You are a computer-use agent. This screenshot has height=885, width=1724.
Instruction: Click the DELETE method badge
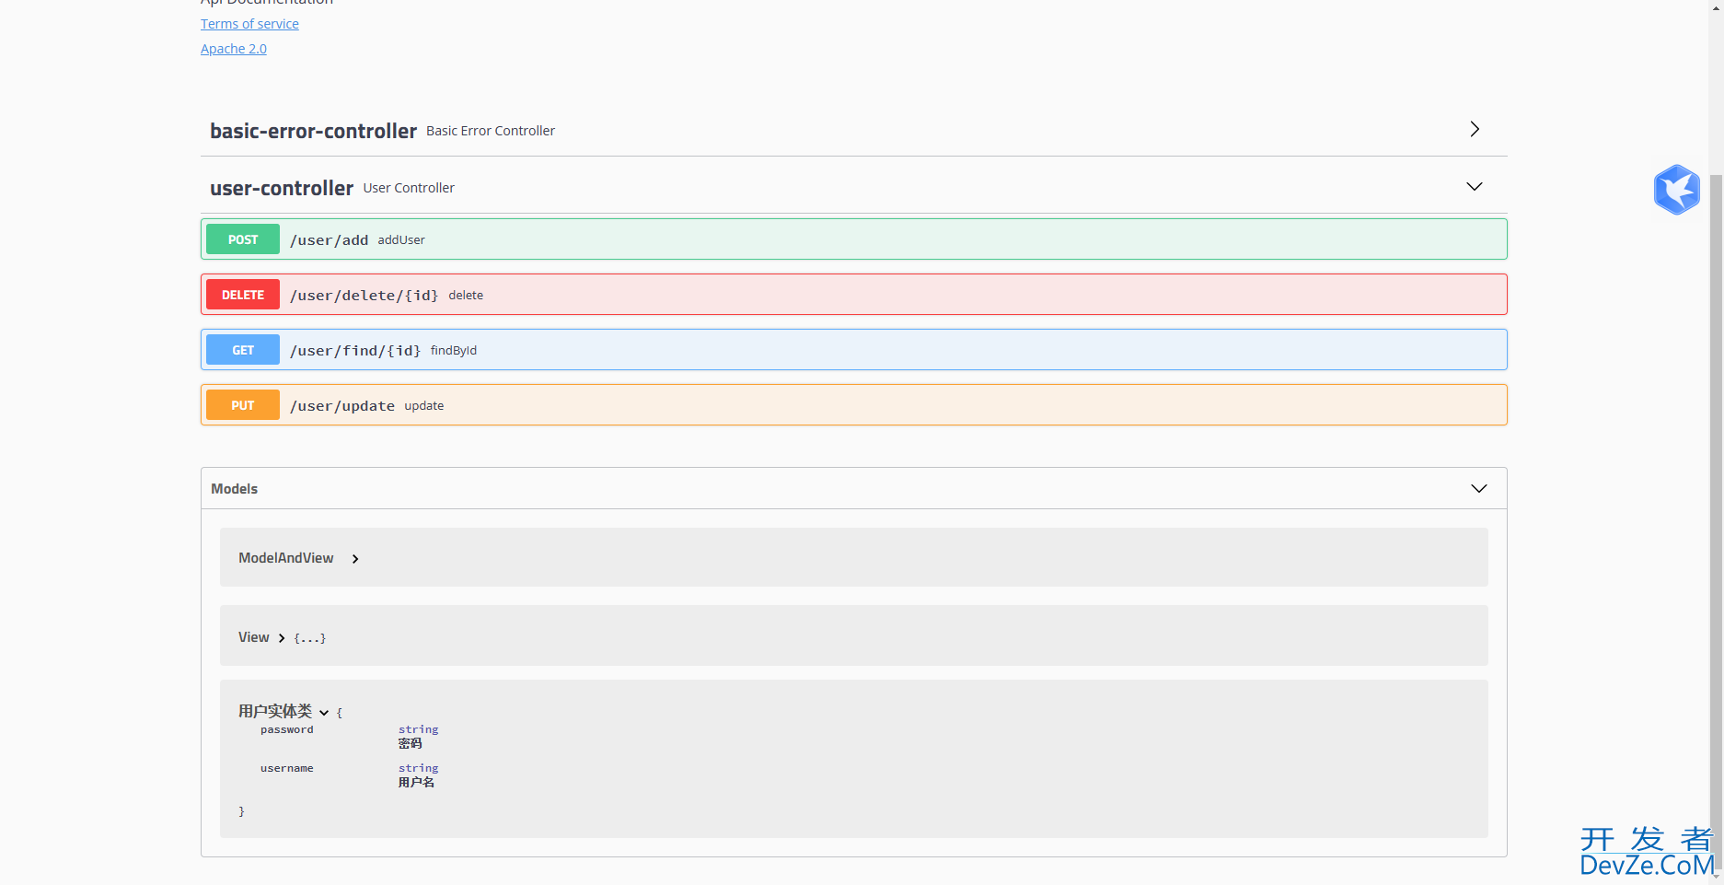(243, 295)
